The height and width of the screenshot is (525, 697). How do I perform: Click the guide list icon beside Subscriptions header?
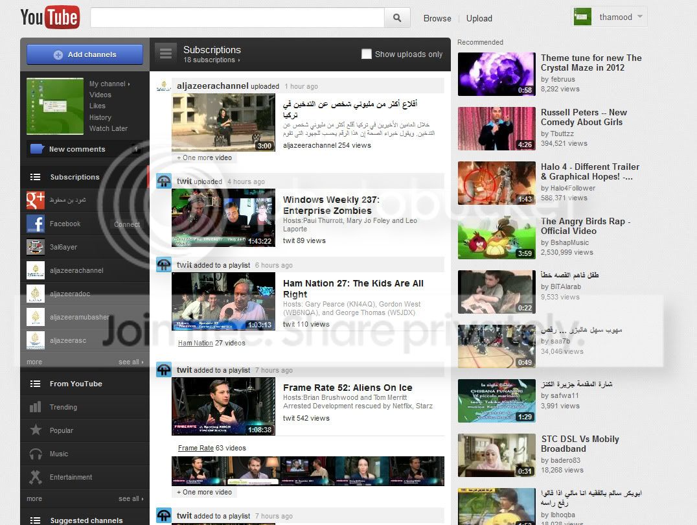click(166, 54)
